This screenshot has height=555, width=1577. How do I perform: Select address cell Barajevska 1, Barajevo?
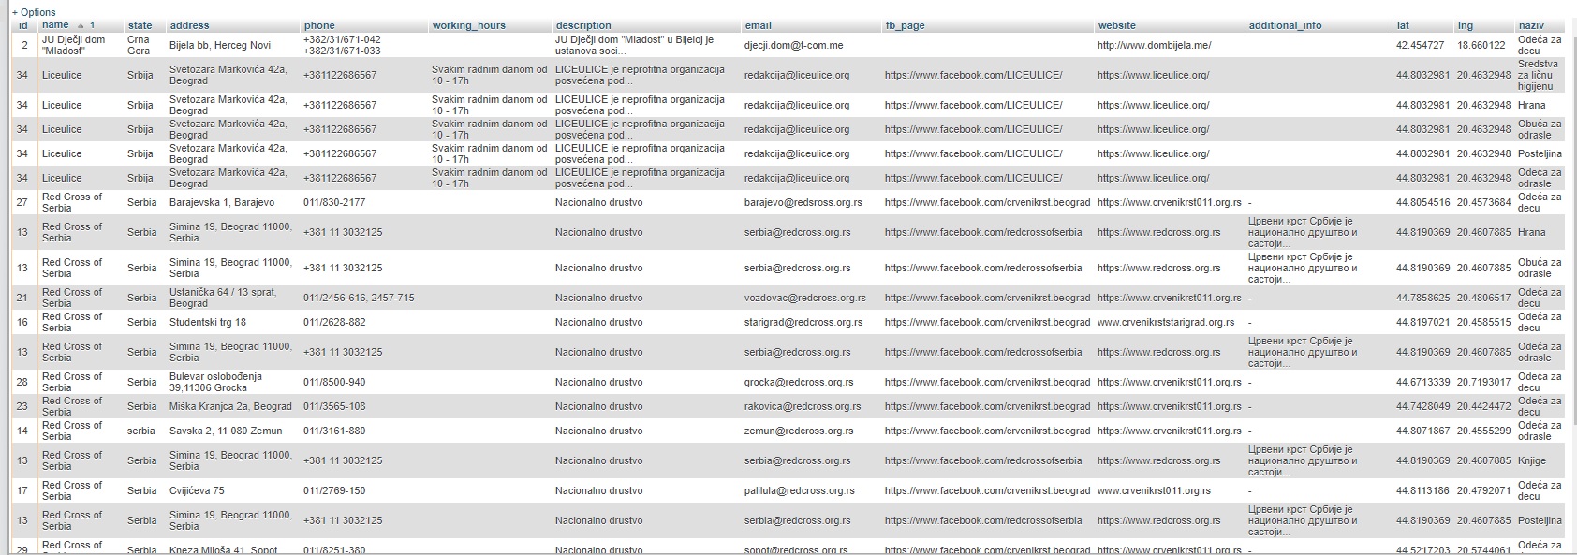tap(222, 202)
